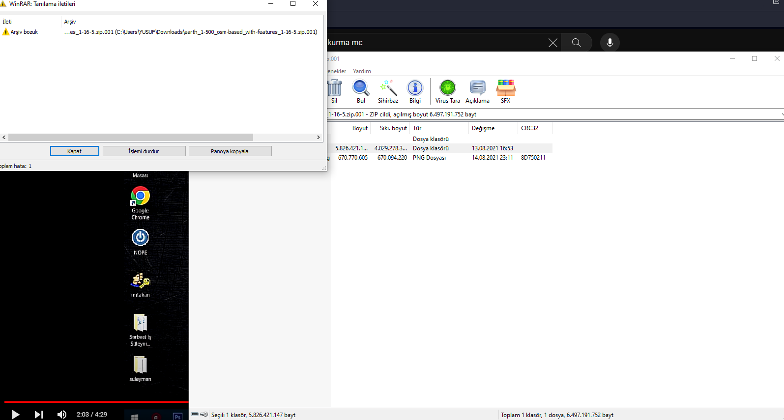The image size is (784, 420).
Task: Activate the microphone voice search button
Action: (610, 43)
